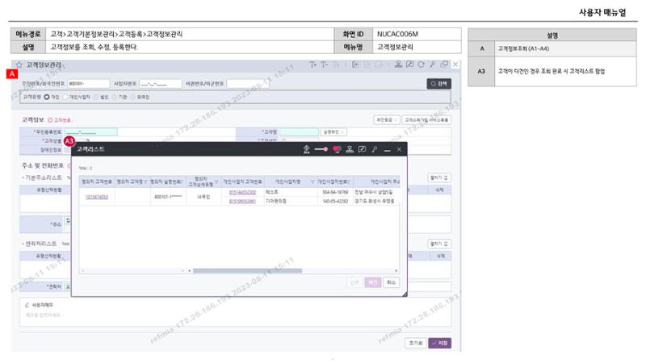The image size is (646, 363).
Task: Select the 고객번호 radio next to 고객정보
Action: point(50,120)
